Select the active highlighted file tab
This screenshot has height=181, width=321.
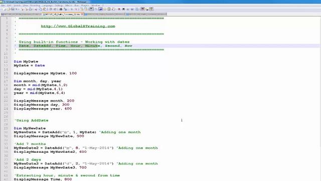63,14
